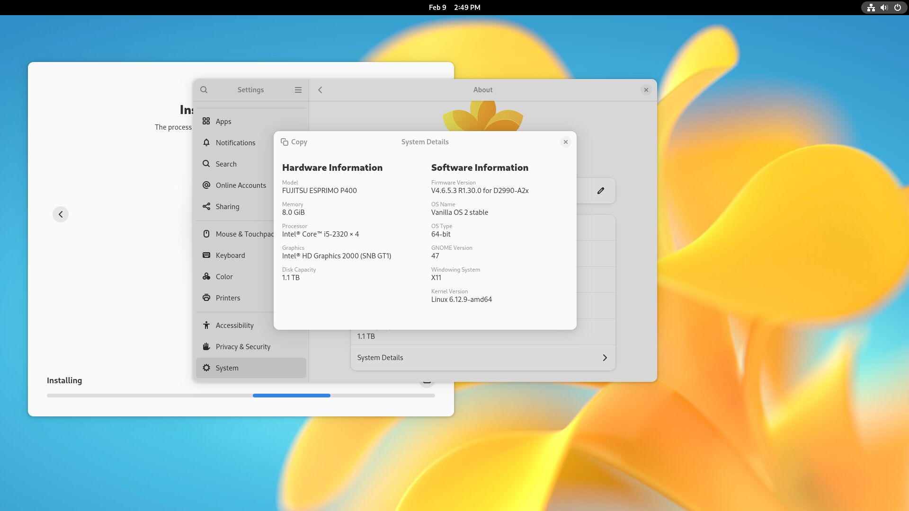Click the graphics value Intel HD Graphics 2000
The height and width of the screenshot is (511, 909).
[x=337, y=256]
